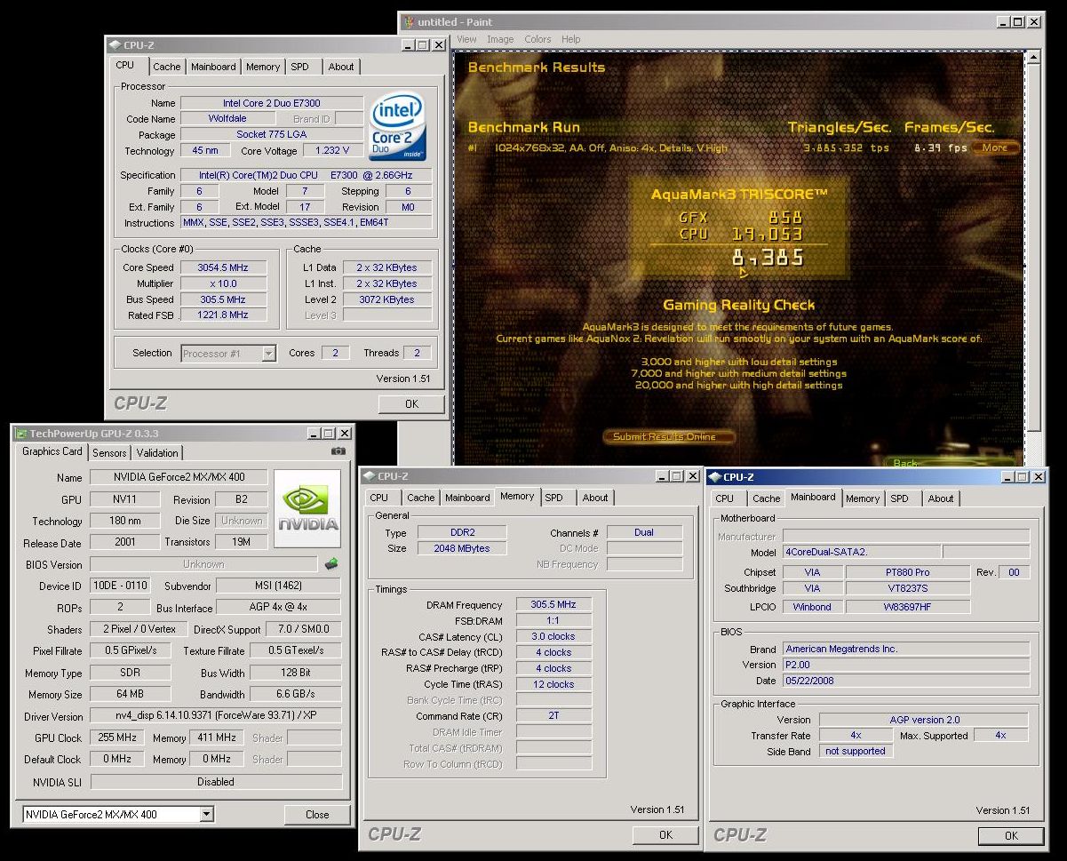Click the Chipset PT880 Pro field

pyautogui.click(x=906, y=572)
